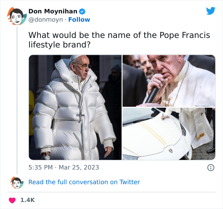Click the 1.4K likes count
This screenshot has height=209, width=223.
coord(27,200)
